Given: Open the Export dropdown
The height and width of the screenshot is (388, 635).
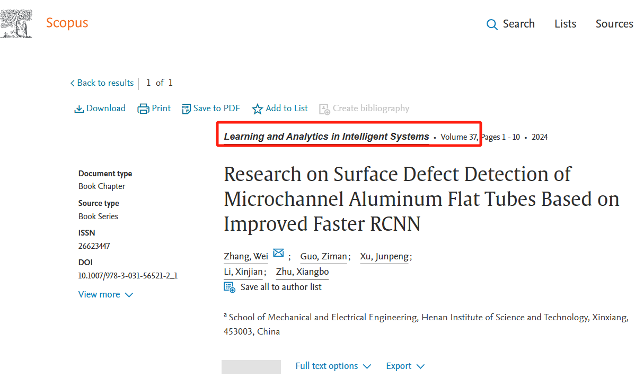Looking at the screenshot, I should [405, 366].
